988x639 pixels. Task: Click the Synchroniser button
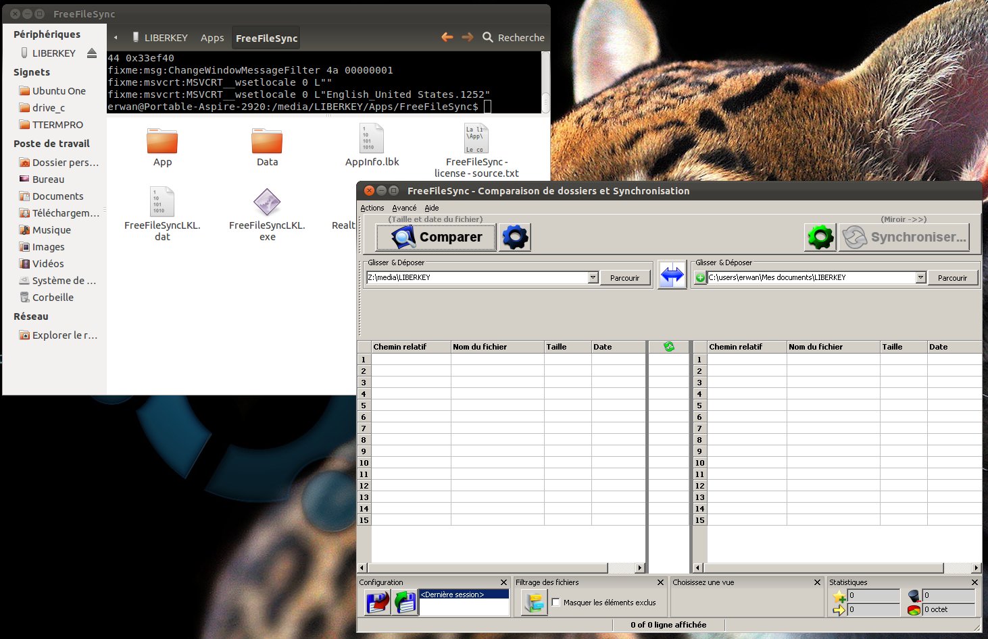tap(904, 237)
